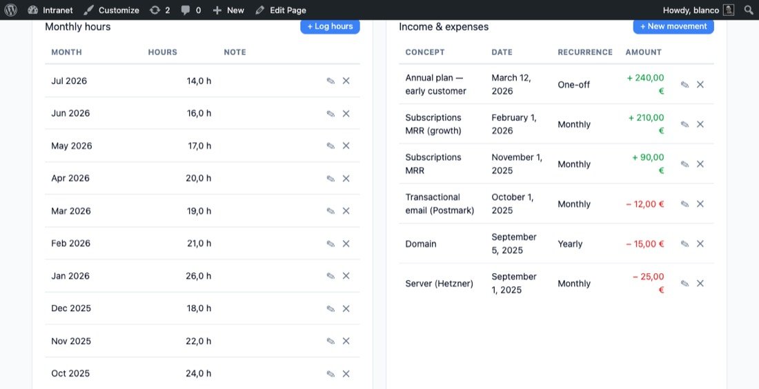This screenshot has height=389, width=759.
Task: Click the Income & expenses heading
Action: 444,27
